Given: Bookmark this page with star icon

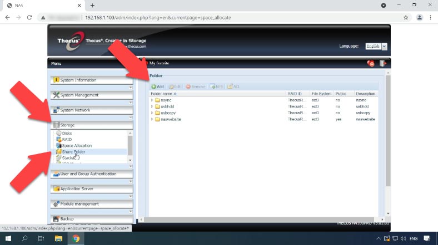Looking at the screenshot, I should point(406,18).
